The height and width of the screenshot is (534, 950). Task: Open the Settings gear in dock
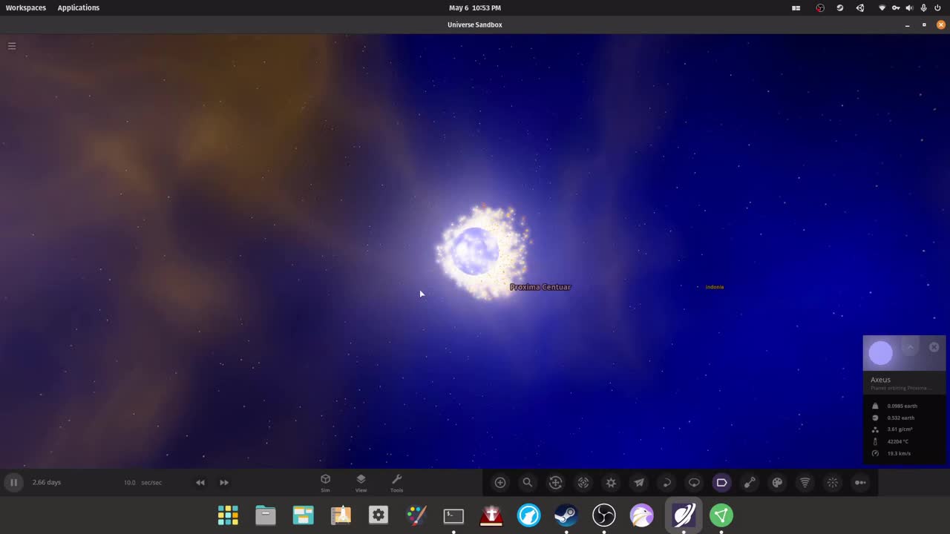point(379,515)
